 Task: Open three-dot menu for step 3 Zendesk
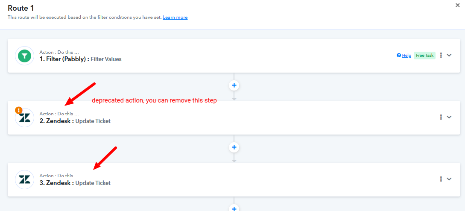pyautogui.click(x=441, y=179)
